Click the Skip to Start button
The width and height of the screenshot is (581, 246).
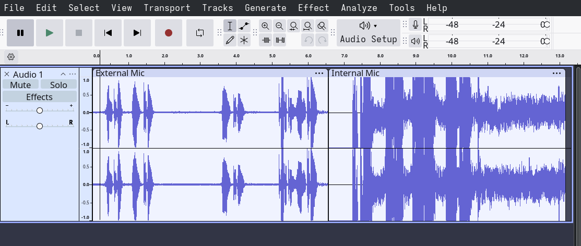pyautogui.click(x=108, y=33)
